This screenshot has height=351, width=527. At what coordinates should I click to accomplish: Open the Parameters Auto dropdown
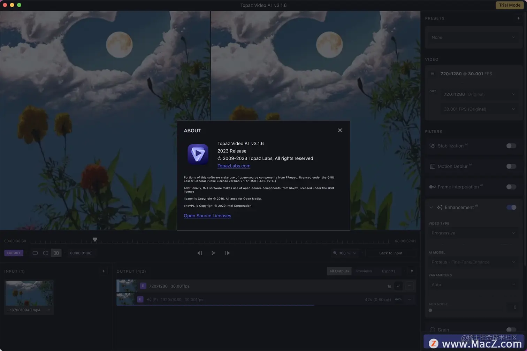pyautogui.click(x=473, y=284)
